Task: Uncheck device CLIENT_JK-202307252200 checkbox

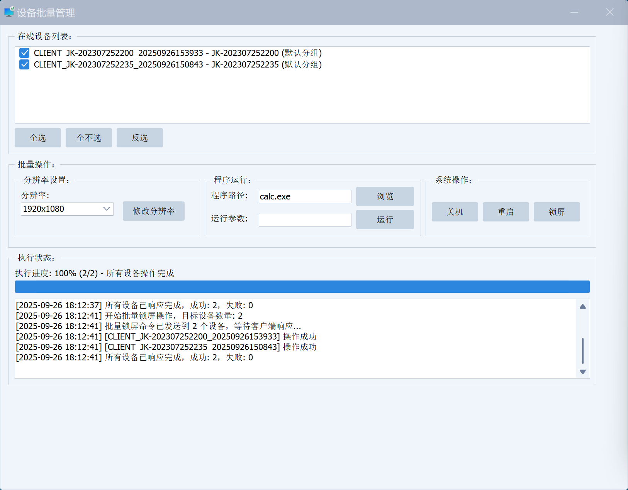Action: click(24, 53)
